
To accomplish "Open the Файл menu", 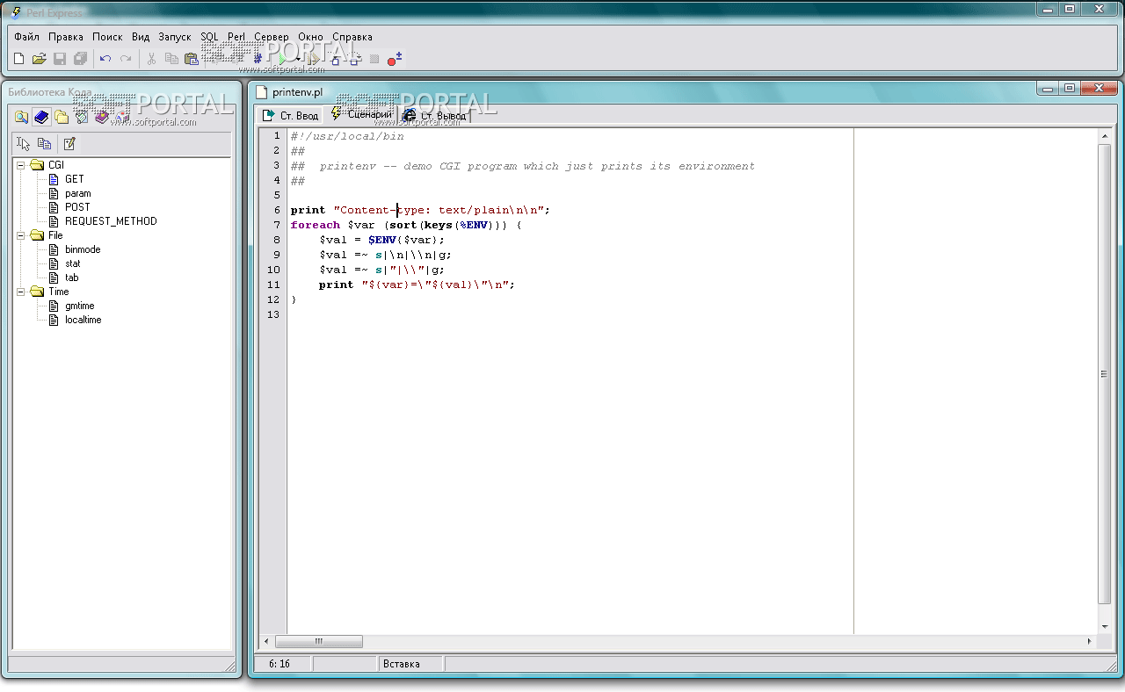I will (x=26, y=37).
